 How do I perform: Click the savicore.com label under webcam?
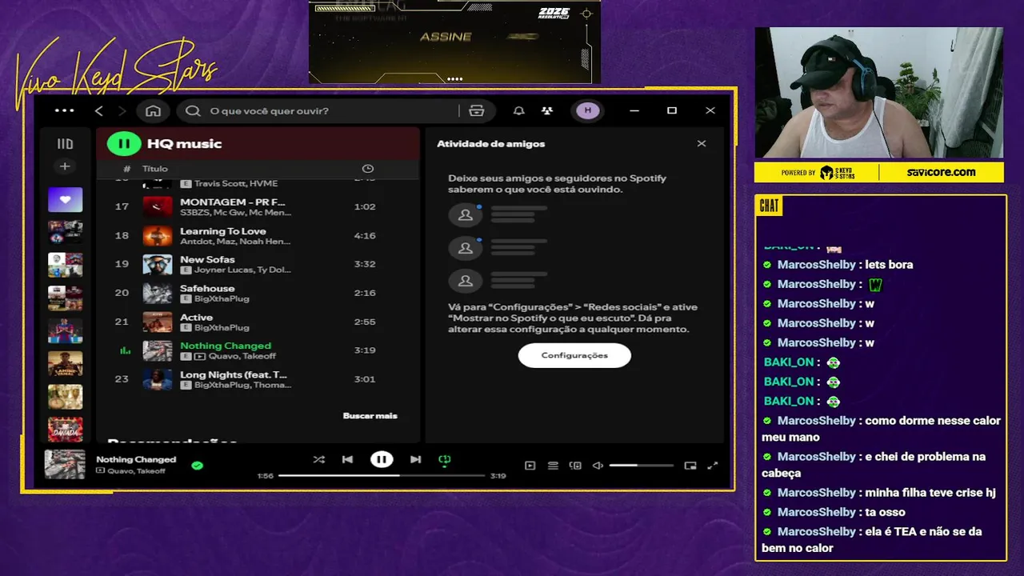(941, 172)
